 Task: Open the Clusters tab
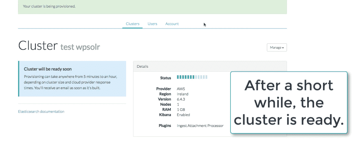pos(133,24)
